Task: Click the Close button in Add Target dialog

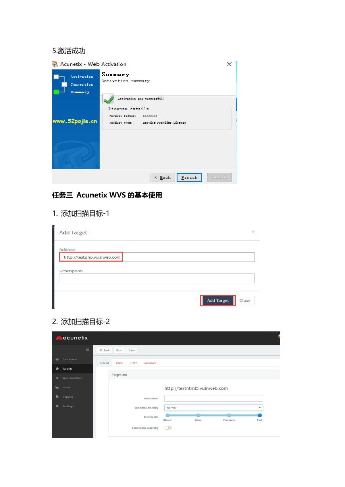Action: click(245, 301)
